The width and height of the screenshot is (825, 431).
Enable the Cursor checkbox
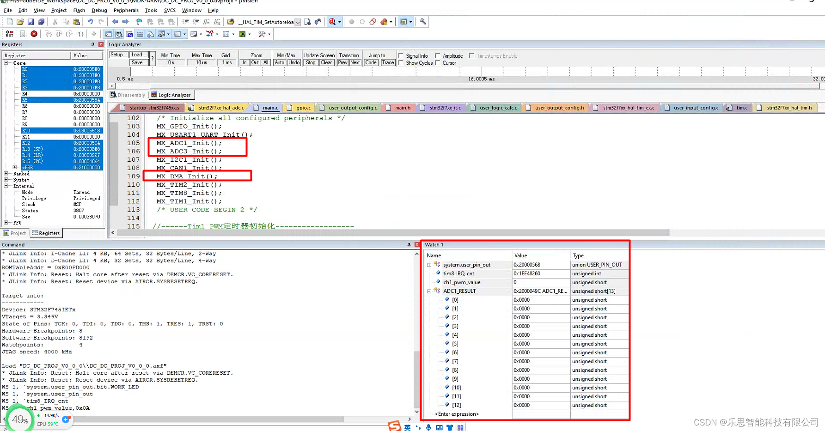click(x=438, y=63)
